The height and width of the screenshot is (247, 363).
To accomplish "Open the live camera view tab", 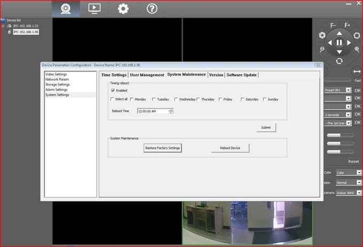I will point(66,9).
